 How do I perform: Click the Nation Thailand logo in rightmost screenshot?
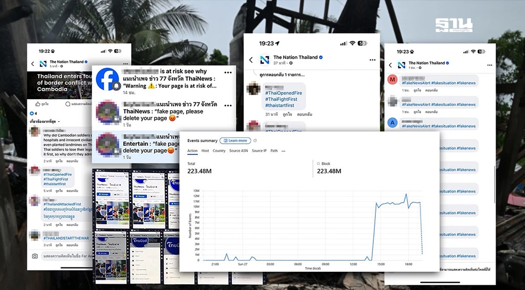[x=401, y=65]
